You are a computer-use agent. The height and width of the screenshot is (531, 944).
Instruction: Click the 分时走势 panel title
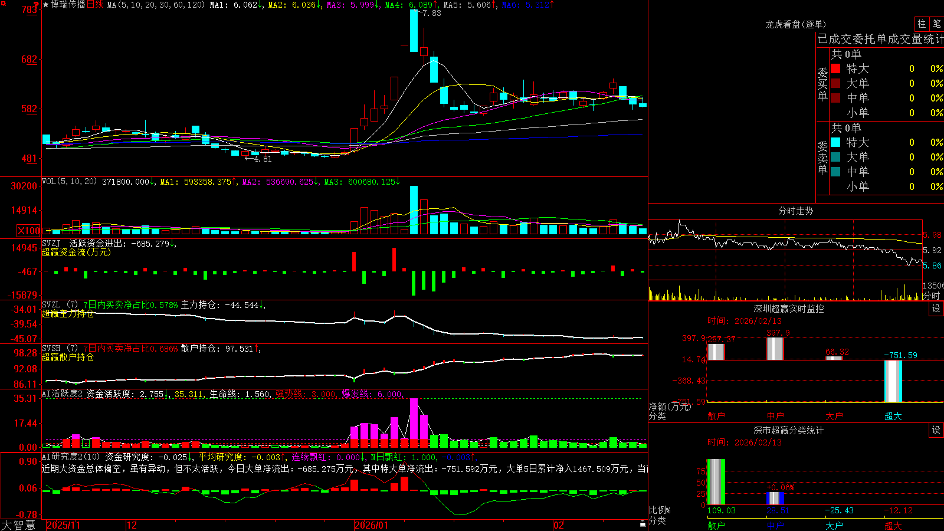pyautogui.click(x=796, y=211)
